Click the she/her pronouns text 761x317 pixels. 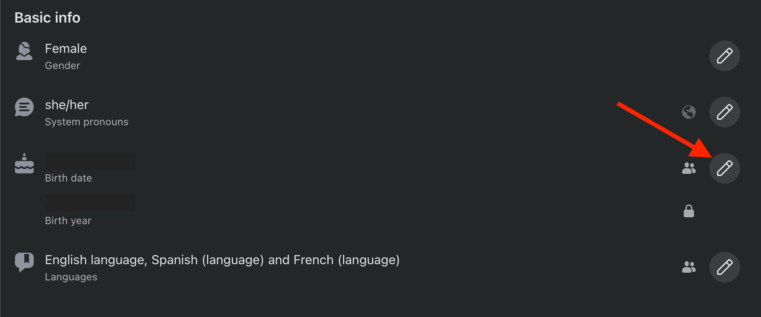click(67, 105)
